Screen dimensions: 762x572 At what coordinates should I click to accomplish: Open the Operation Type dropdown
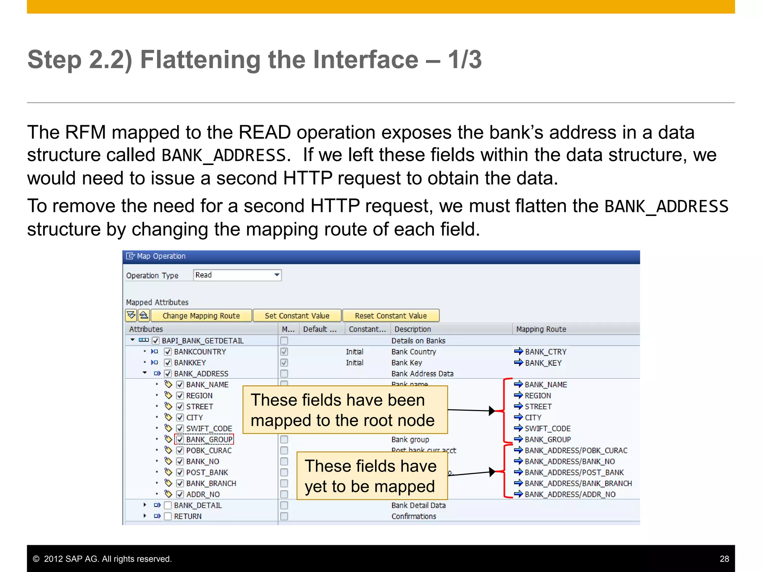click(x=276, y=275)
